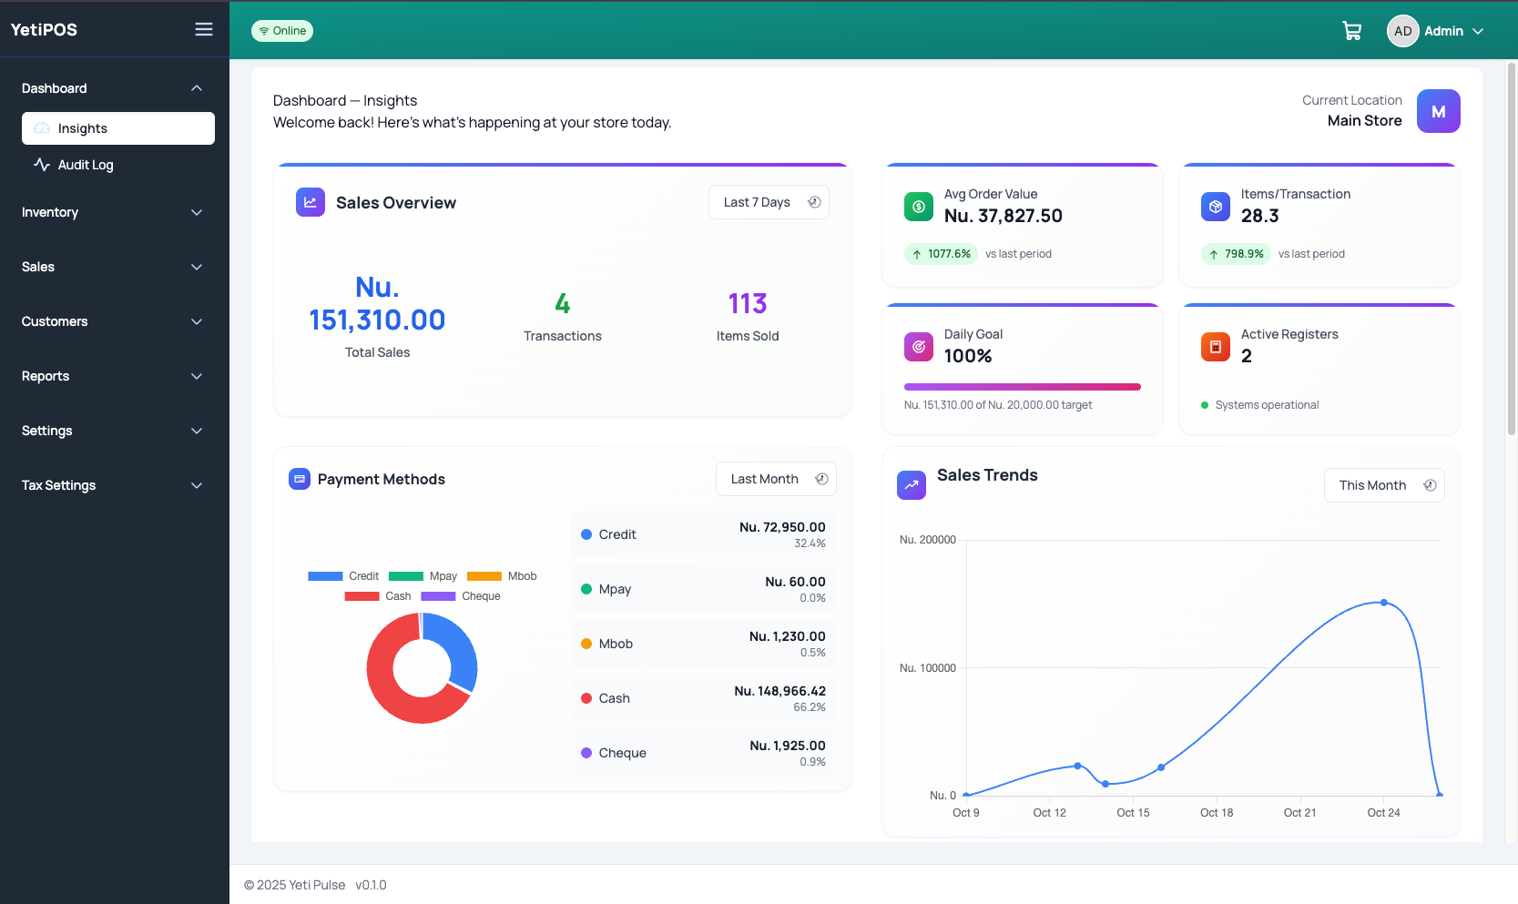The height and width of the screenshot is (904, 1518).
Task: Click the Daily Goal target icon
Action: pos(918,346)
